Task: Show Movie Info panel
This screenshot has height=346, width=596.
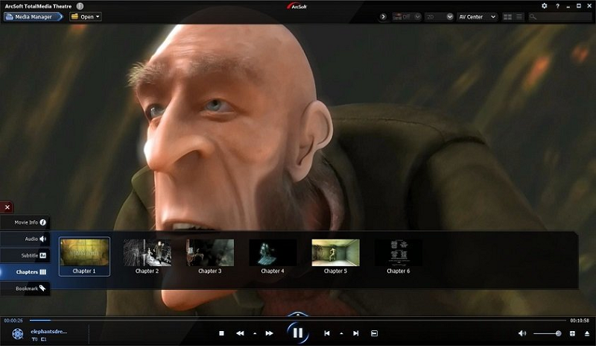Action: (x=25, y=222)
